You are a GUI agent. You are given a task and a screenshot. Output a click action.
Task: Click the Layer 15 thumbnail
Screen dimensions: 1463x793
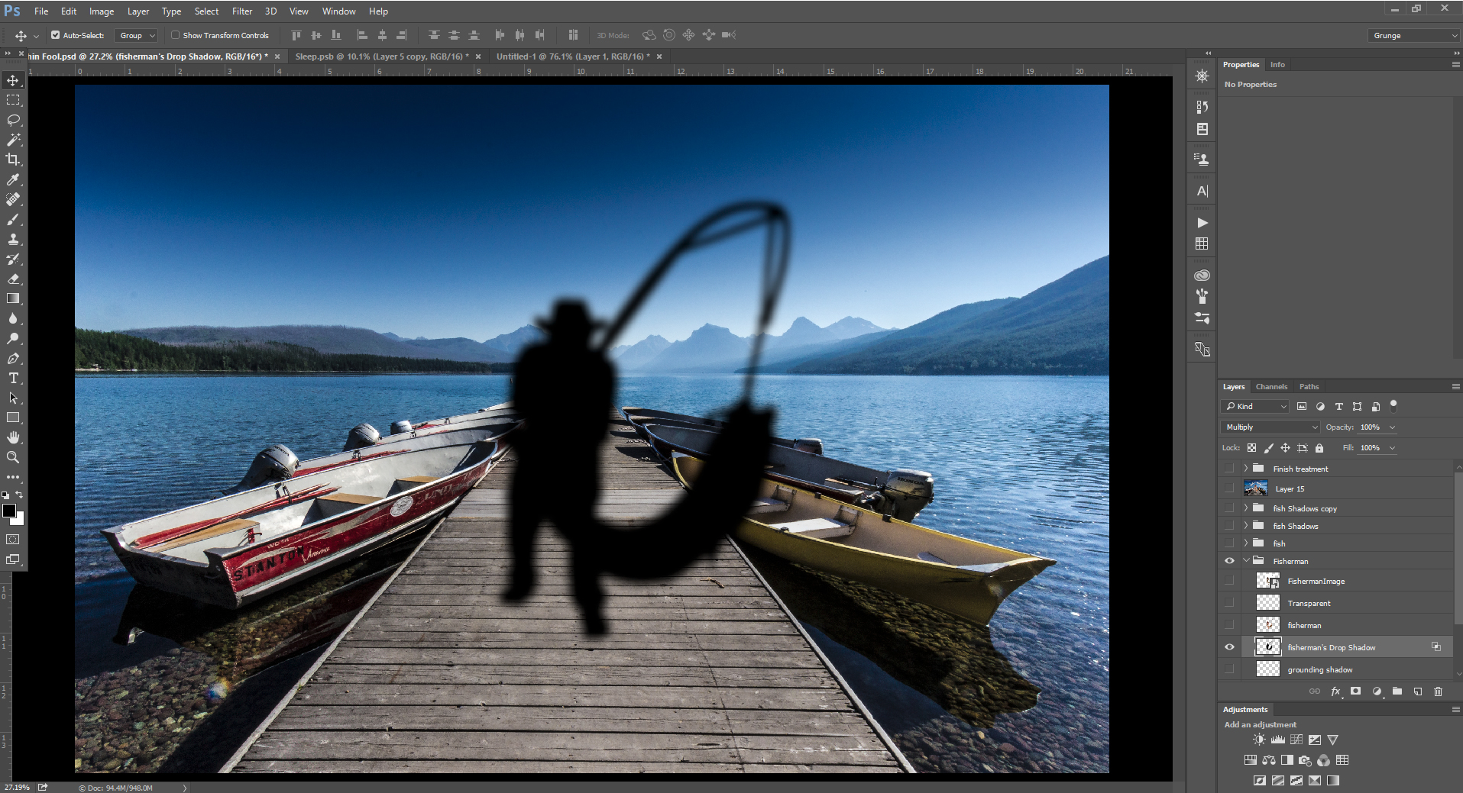click(1255, 488)
